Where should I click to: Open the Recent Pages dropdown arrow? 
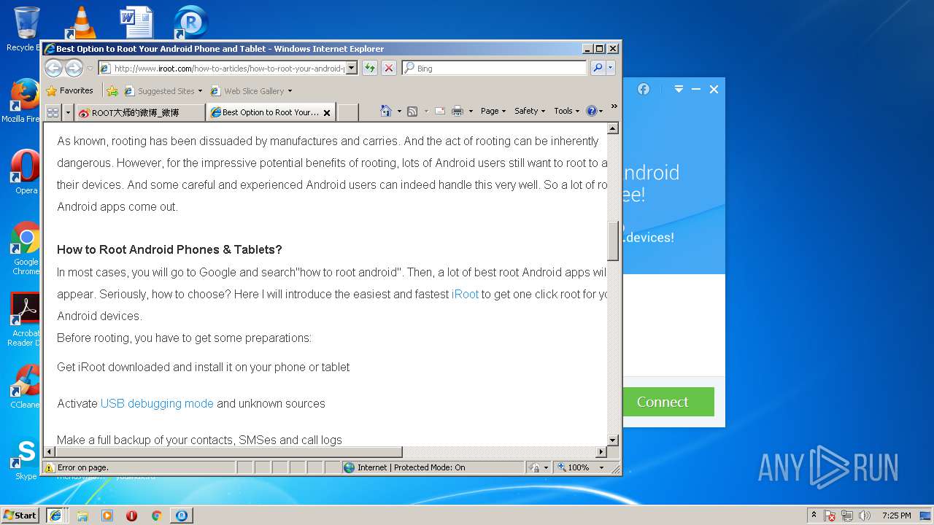(90, 69)
